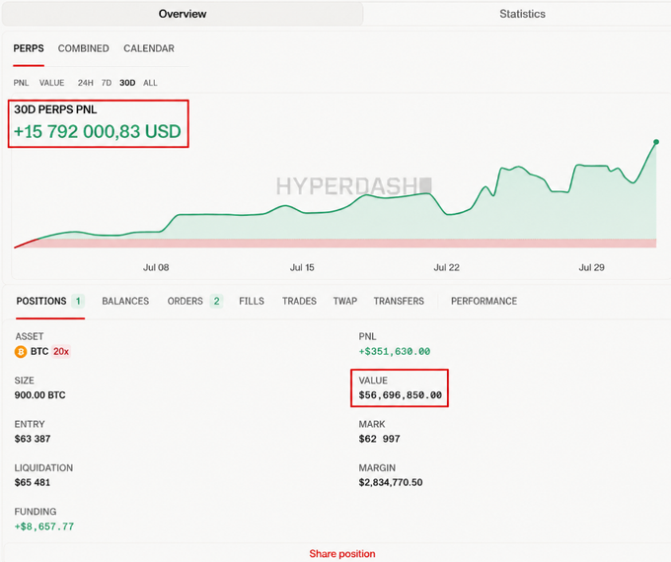The image size is (671, 562).
Task: Open the BALANCES tab
Action: [x=125, y=301]
